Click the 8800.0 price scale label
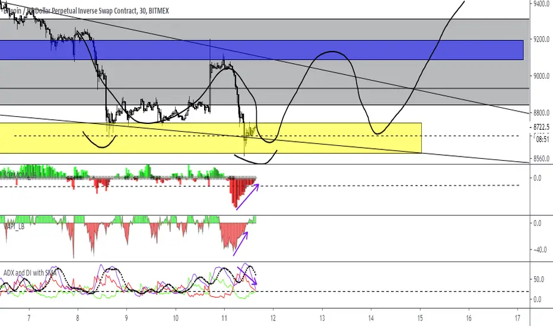Screen dimensions: 553x326 [x=541, y=113]
